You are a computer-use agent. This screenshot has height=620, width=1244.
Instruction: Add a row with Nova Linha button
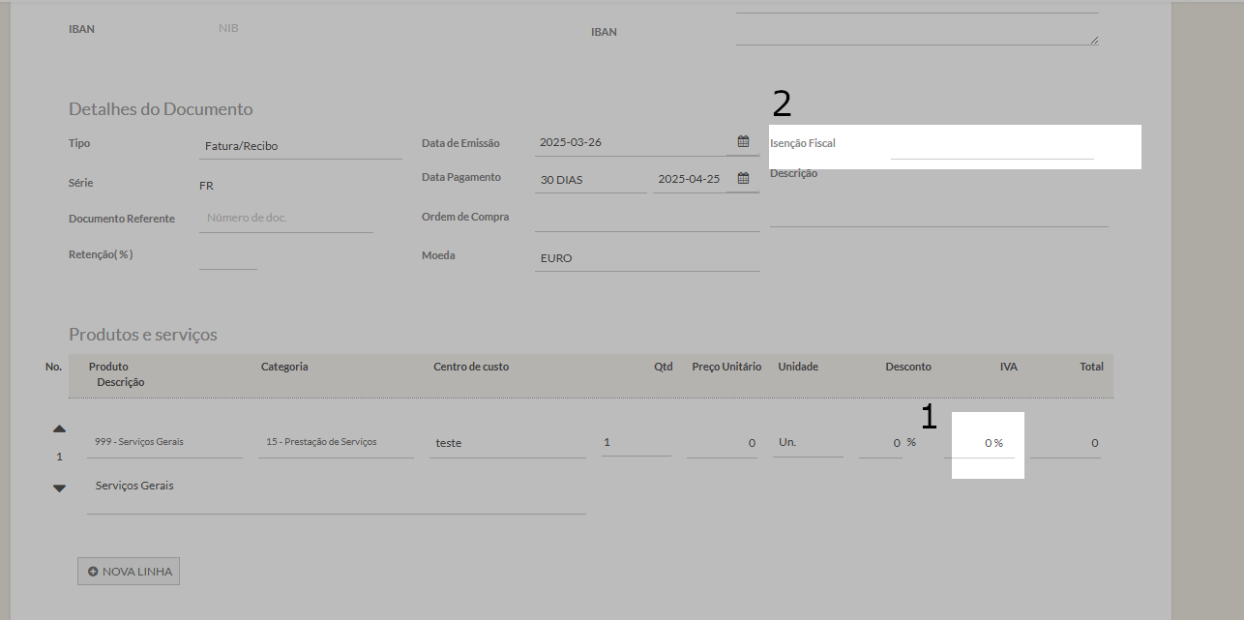[129, 572]
